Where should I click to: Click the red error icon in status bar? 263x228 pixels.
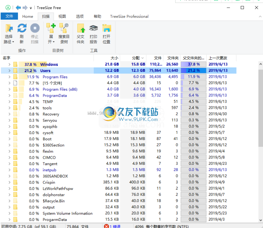click(106, 226)
